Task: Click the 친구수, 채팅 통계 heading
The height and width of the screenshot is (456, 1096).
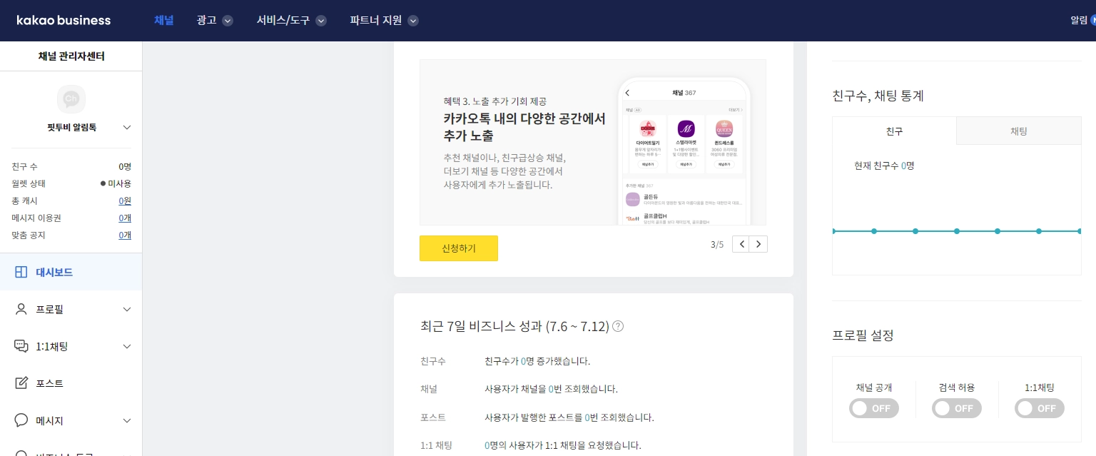Action: click(878, 96)
